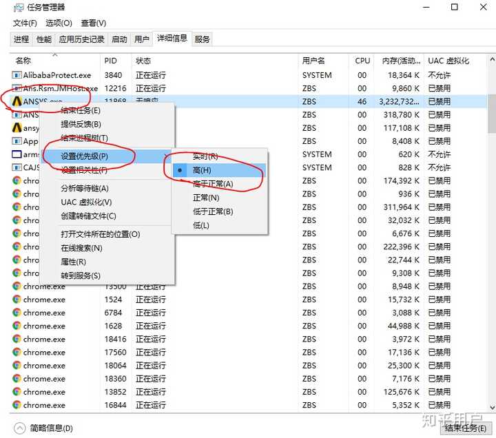
Task: Switch to the 用户 tab
Action: click(141, 39)
